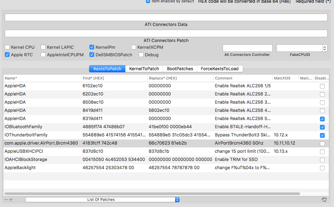Focus the Ati Connectors Controller field

point(247,48)
